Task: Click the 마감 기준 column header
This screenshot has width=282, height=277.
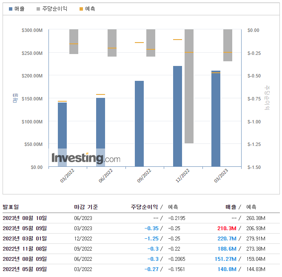Action: click(86, 207)
